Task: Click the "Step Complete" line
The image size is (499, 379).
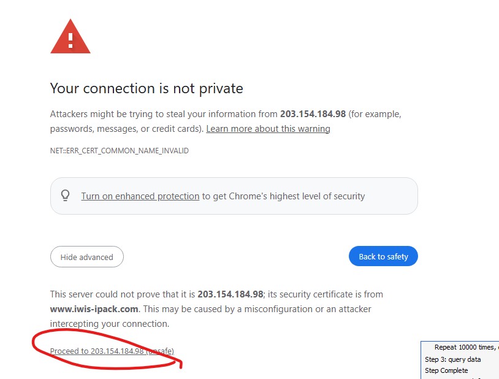Action: pyautogui.click(x=446, y=370)
